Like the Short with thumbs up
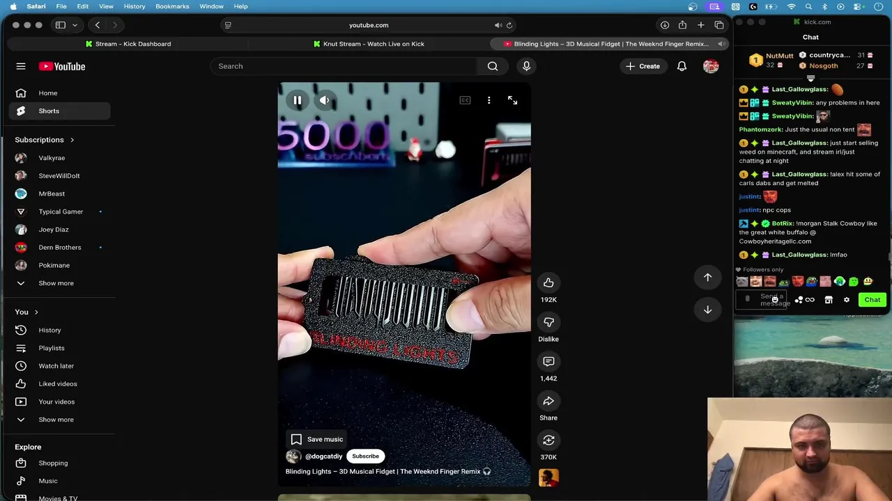892x501 pixels. click(x=548, y=283)
